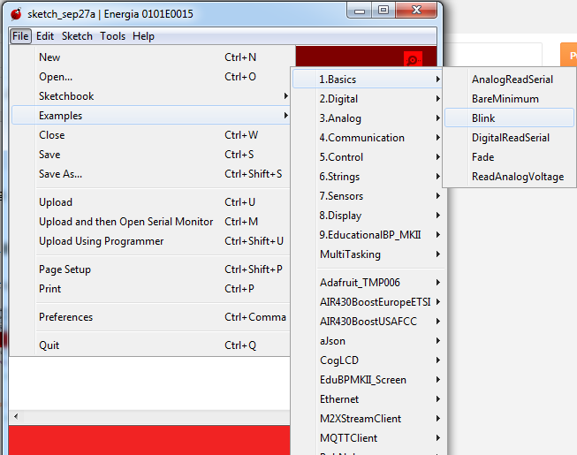Select Save in the File menu
This screenshot has height=455, width=577.
tap(151, 155)
